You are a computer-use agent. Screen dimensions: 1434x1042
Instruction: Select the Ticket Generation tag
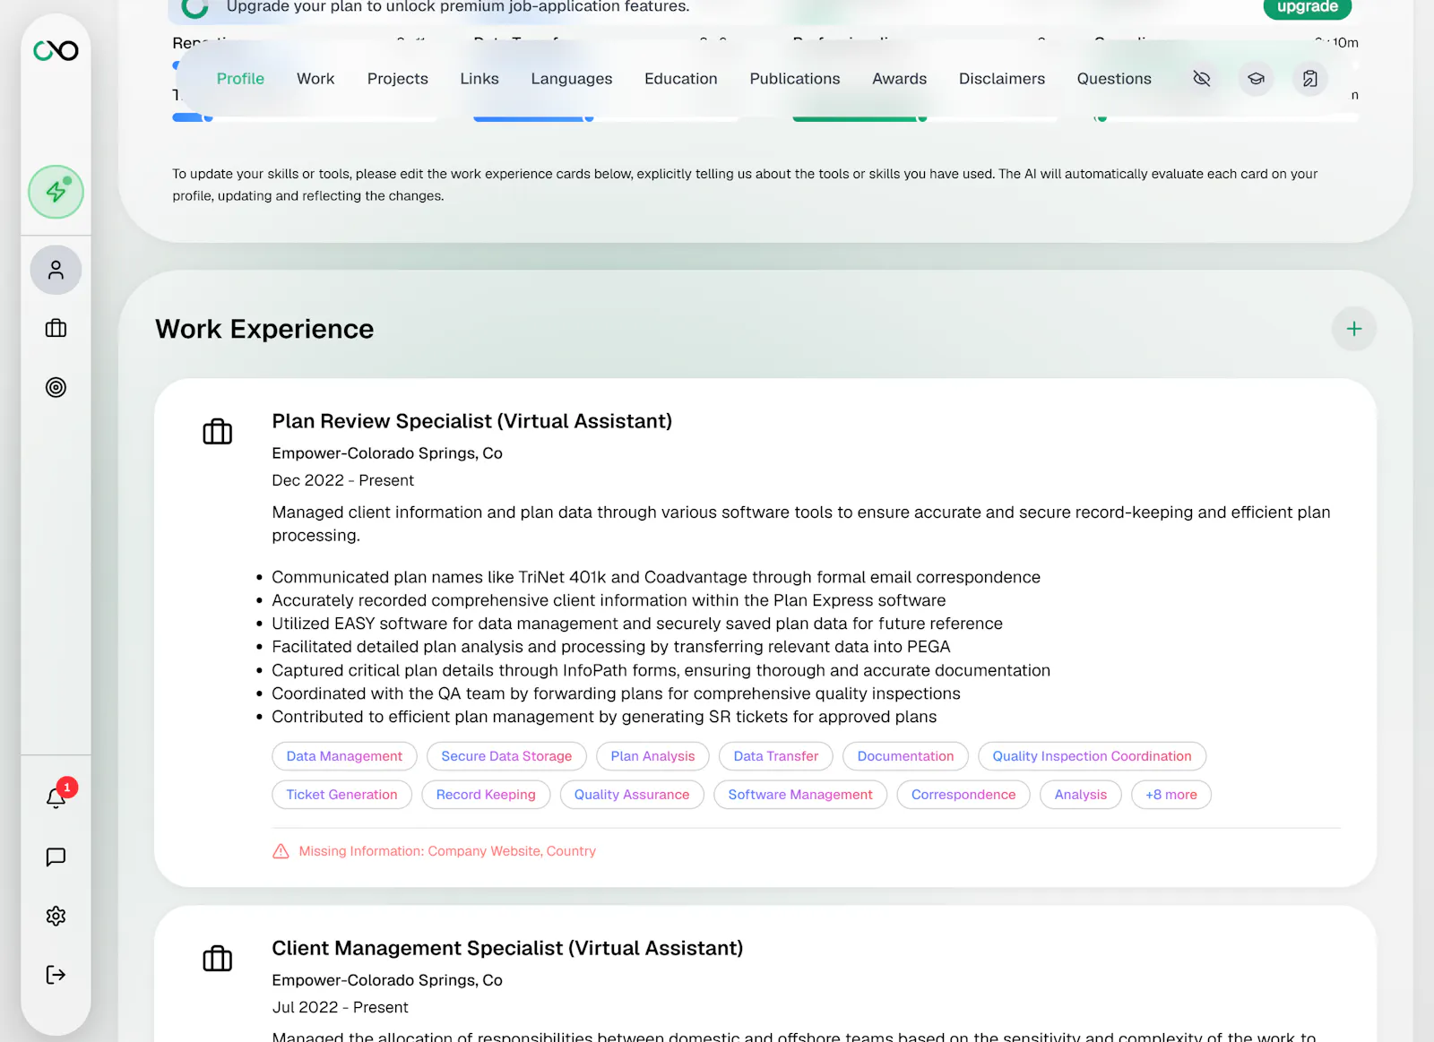coord(341,795)
